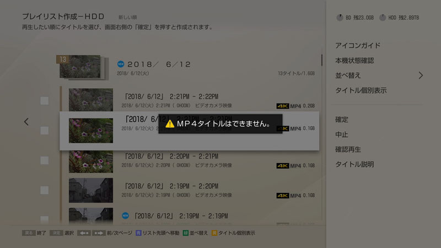Click the left arrow key icon for previous page
The width and height of the screenshot is (441, 248).
[x=84, y=233]
